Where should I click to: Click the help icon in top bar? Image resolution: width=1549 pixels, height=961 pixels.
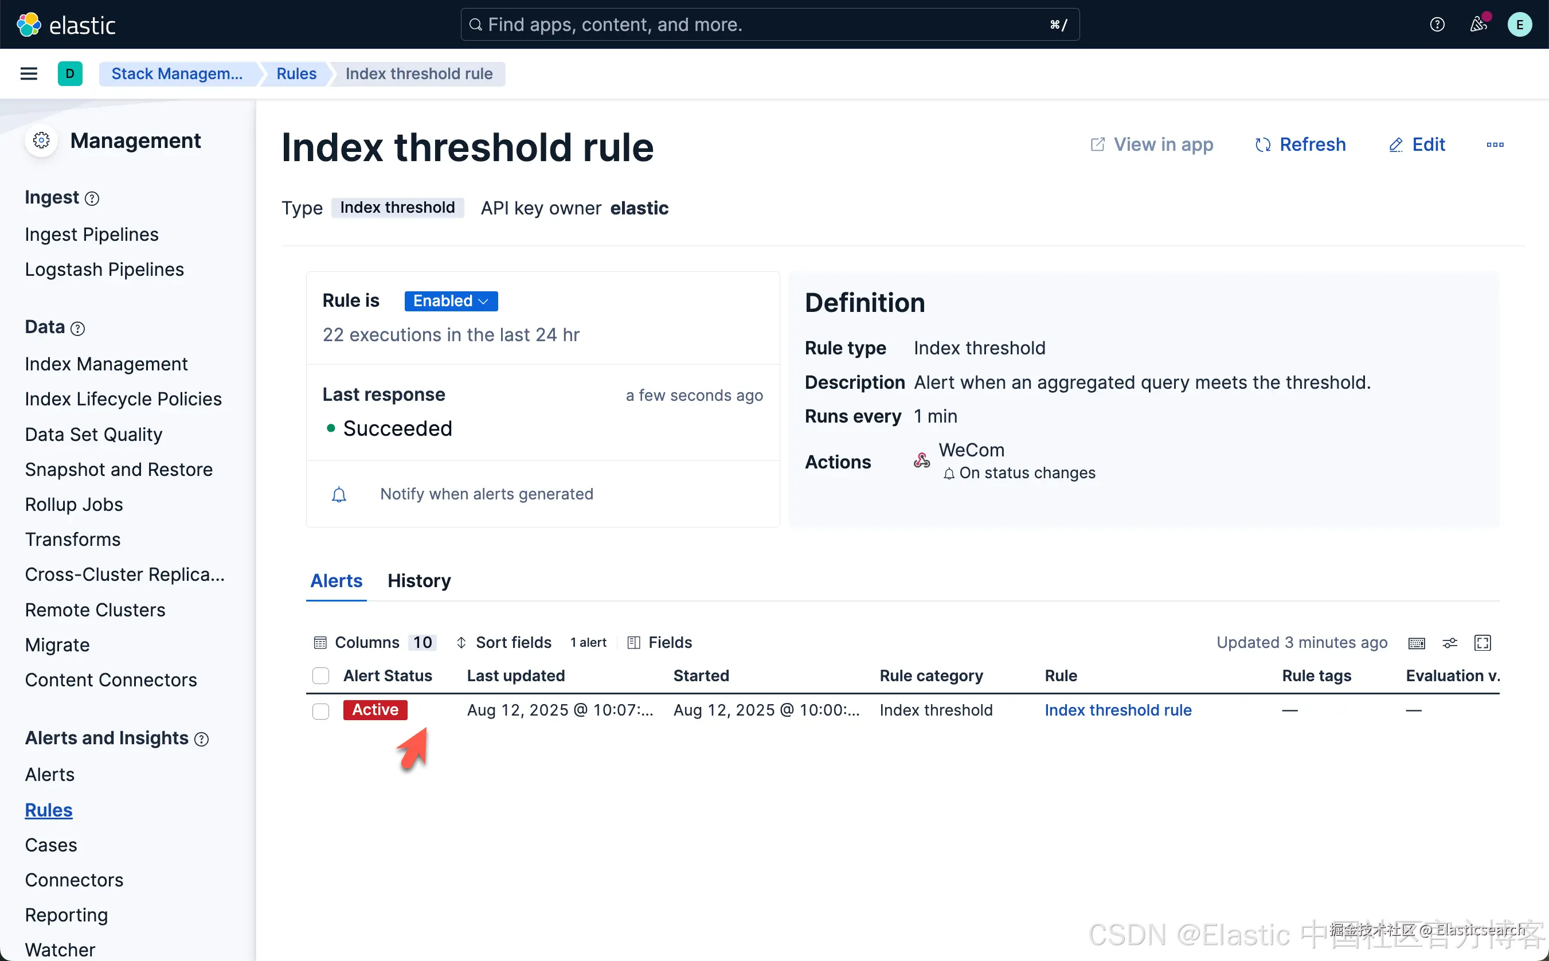point(1437,25)
